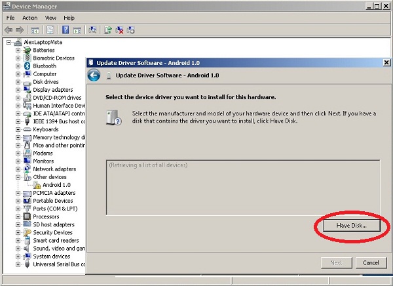Open the Help menu
This screenshot has height=286, width=393.
point(69,18)
